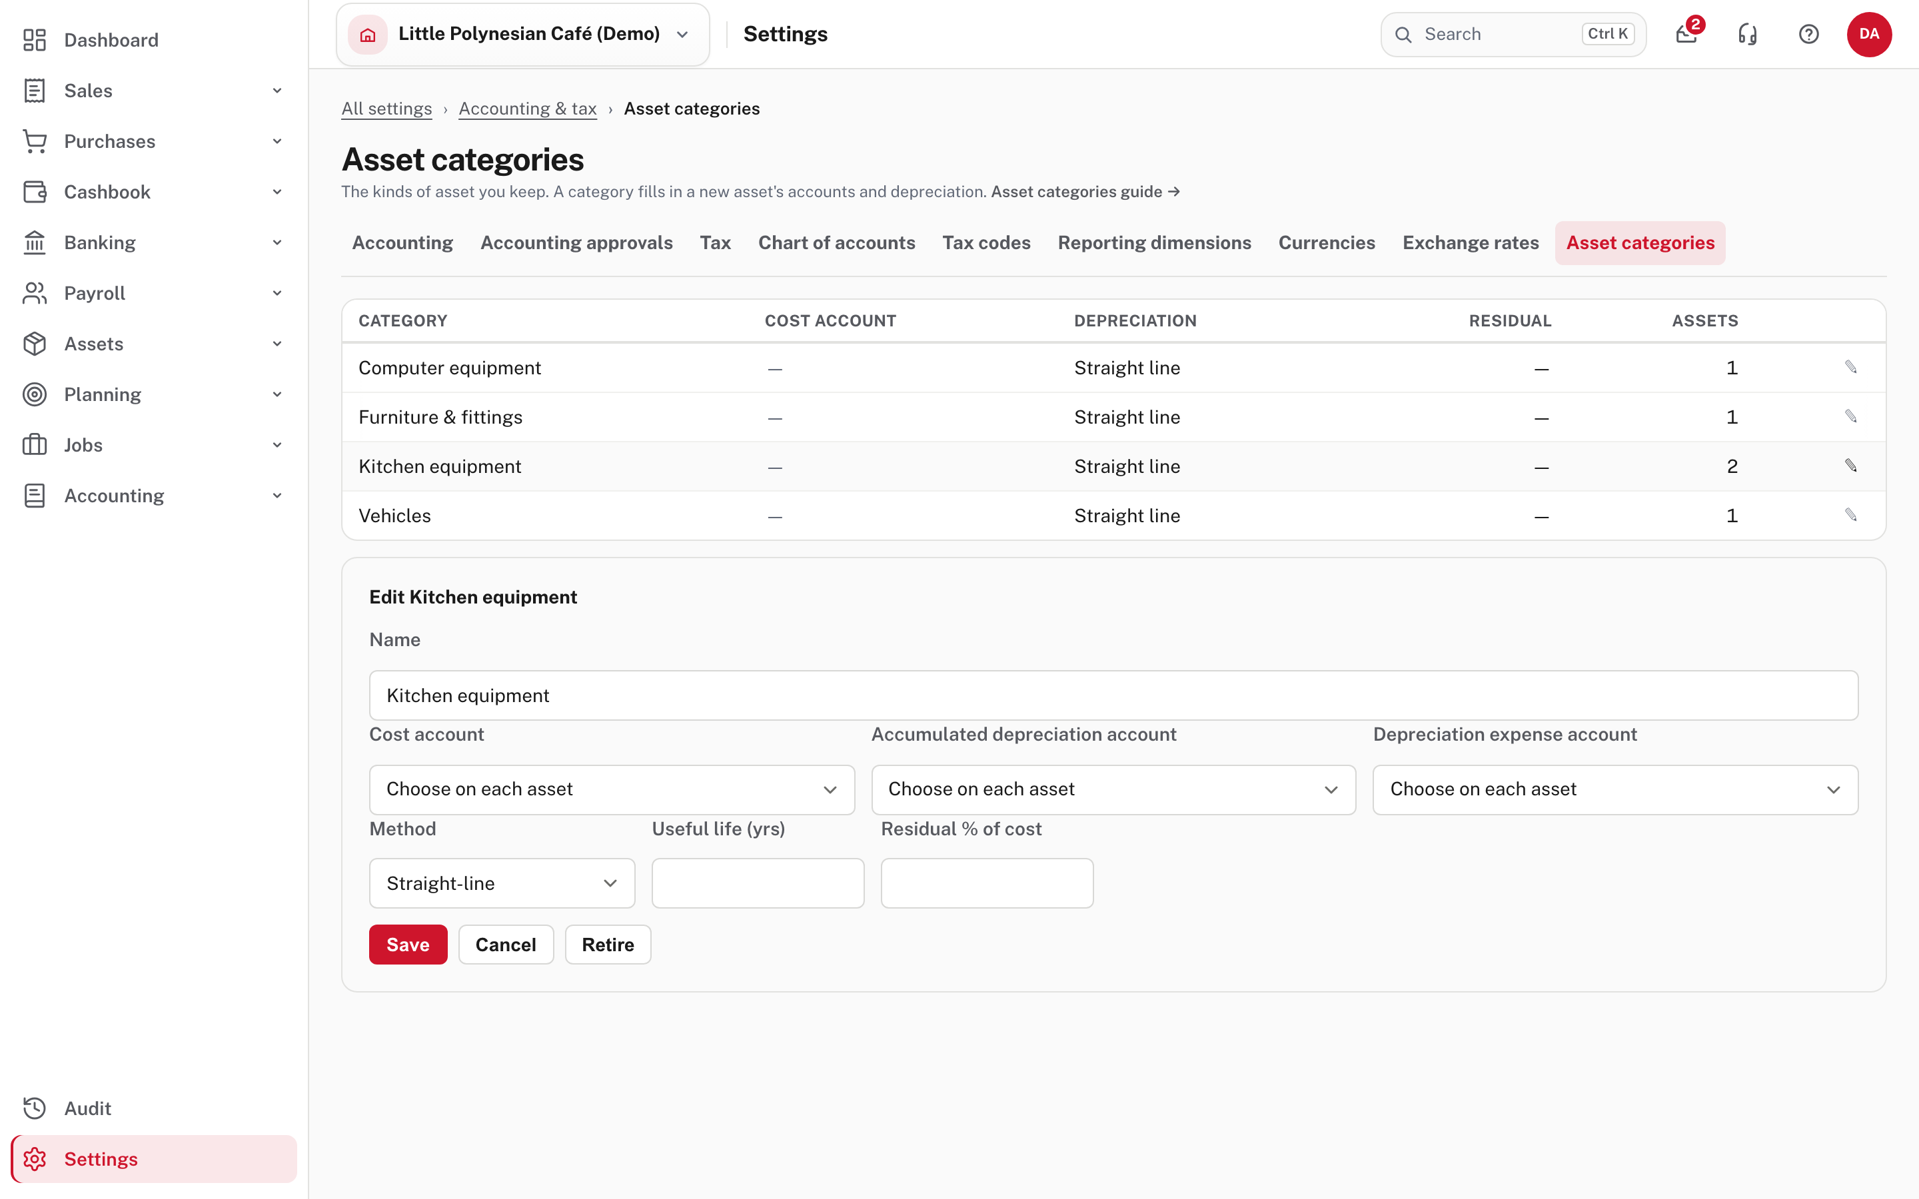Click the Settings gear icon in sidebar
Image resolution: width=1919 pixels, height=1199 pixels.
click(35, 1158)
